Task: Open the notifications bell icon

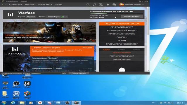Action: click(x=108, y=5)
